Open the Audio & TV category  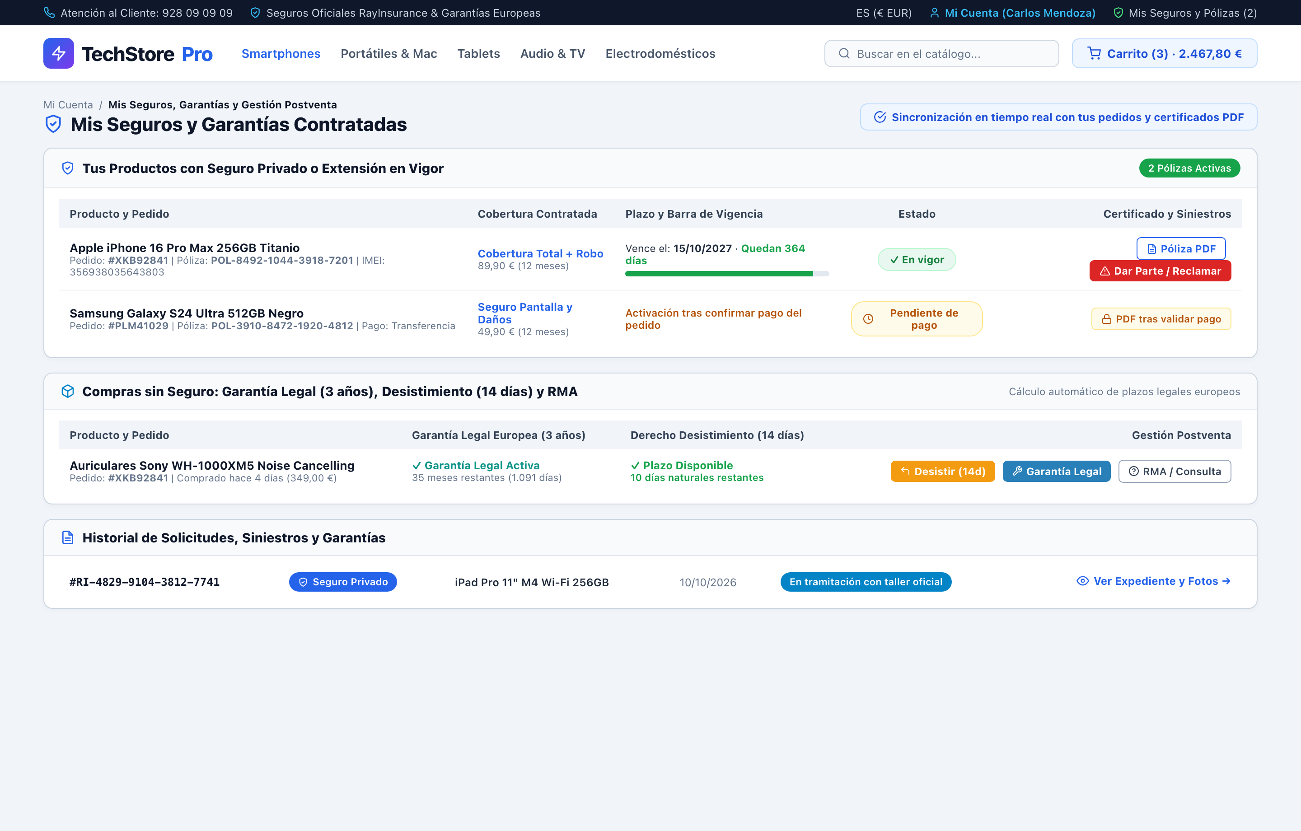coord(553,53)
